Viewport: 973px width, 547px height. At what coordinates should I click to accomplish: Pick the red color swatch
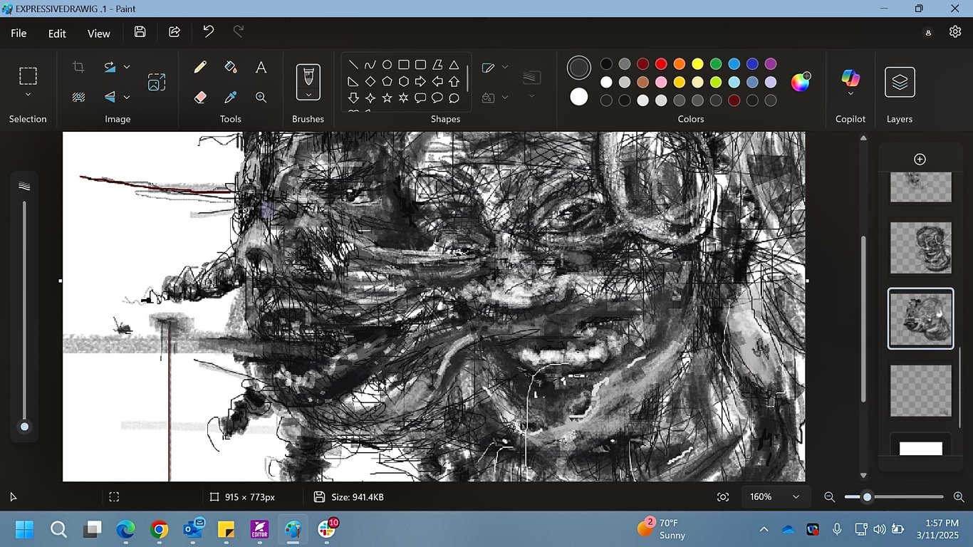coord(661,64)
